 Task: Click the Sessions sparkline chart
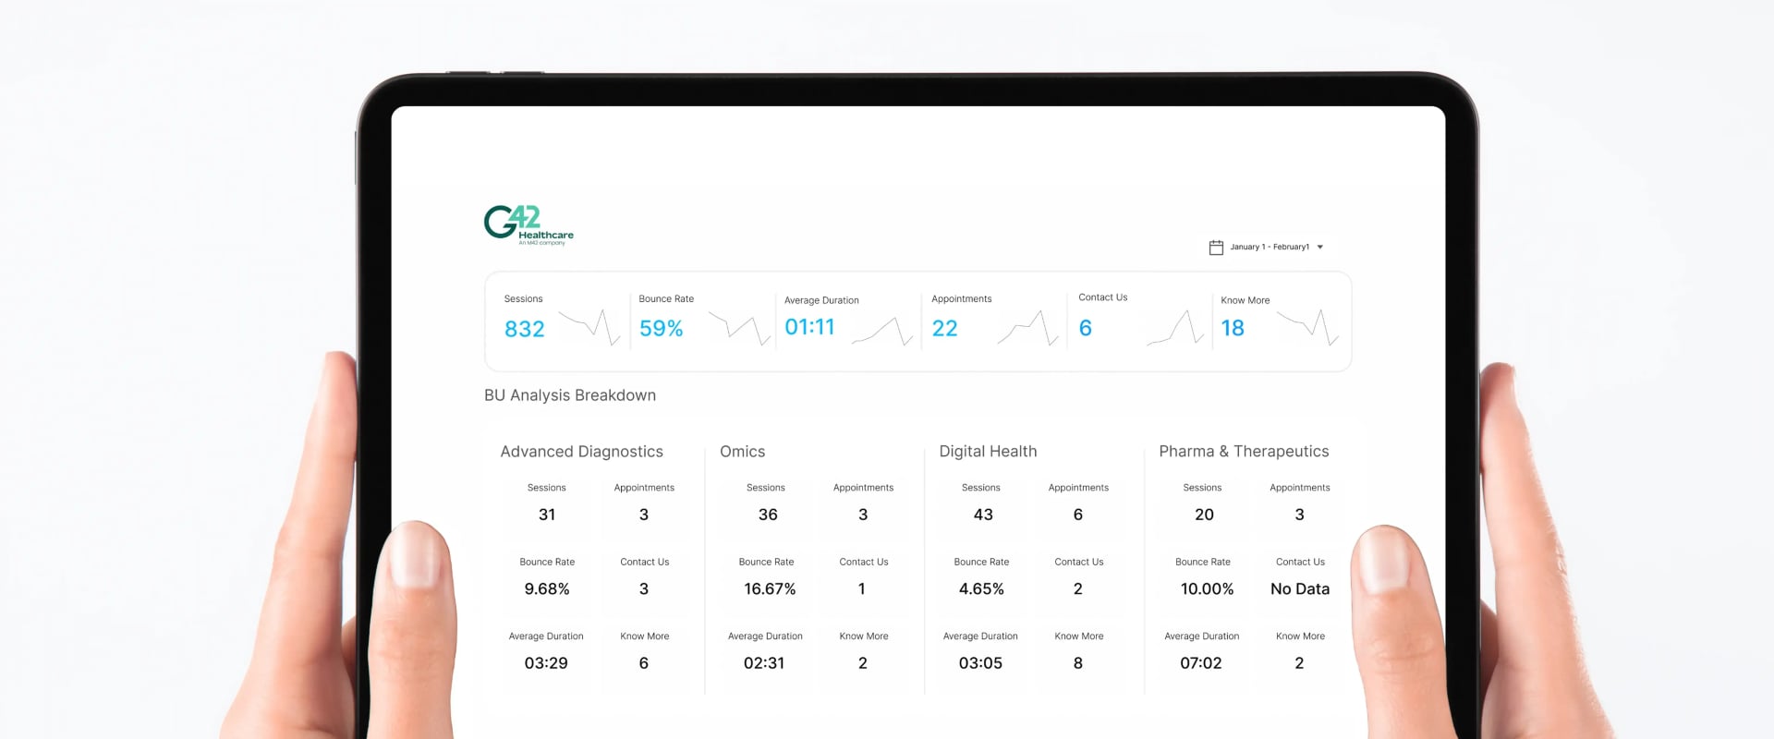[x=589, y=328]
